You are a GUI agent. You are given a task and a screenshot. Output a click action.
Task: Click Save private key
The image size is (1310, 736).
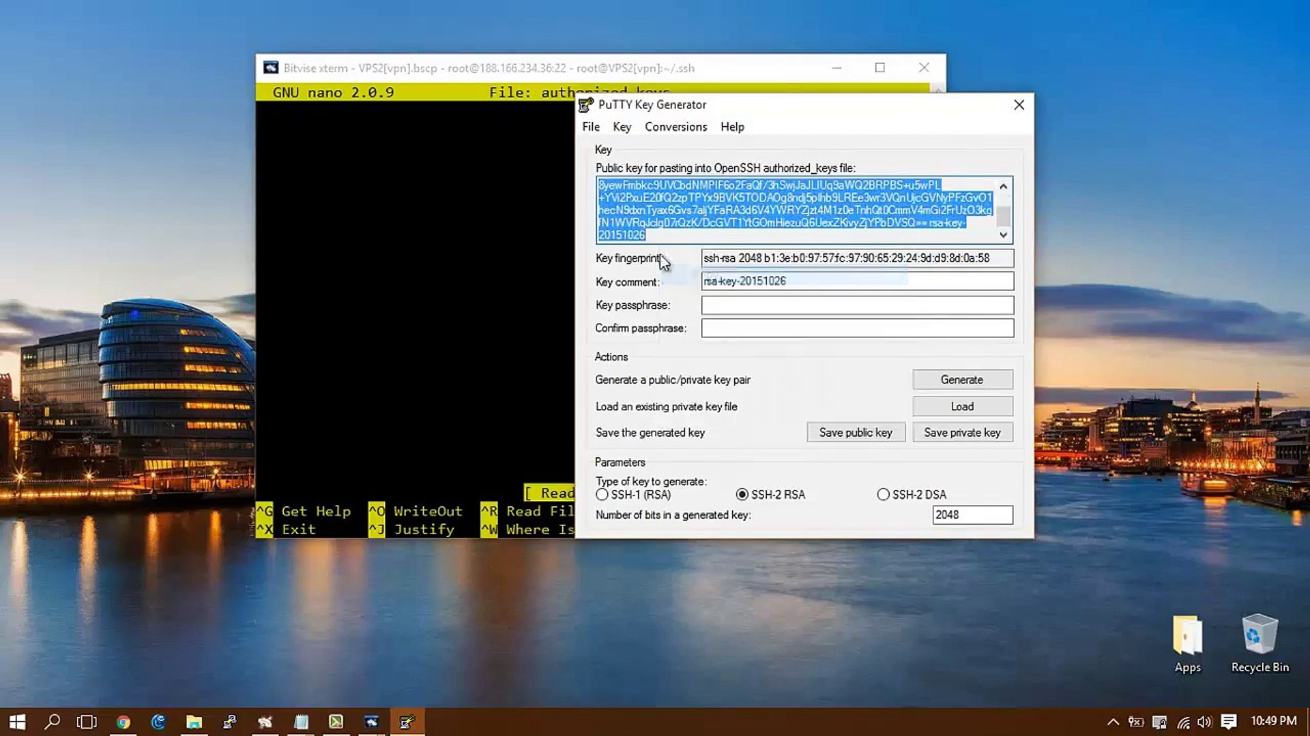pos(963,432)
